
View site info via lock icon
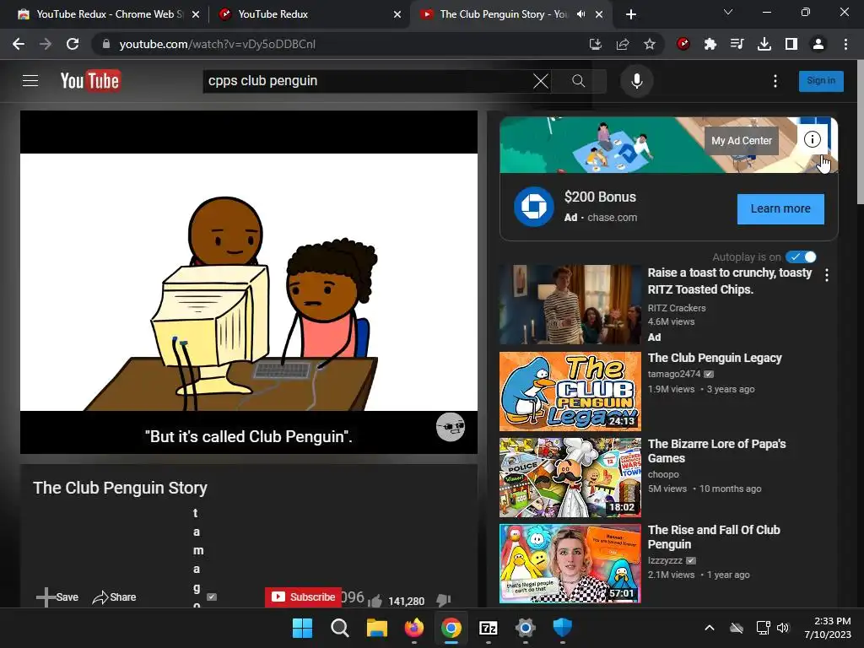[x=105, y=44]
